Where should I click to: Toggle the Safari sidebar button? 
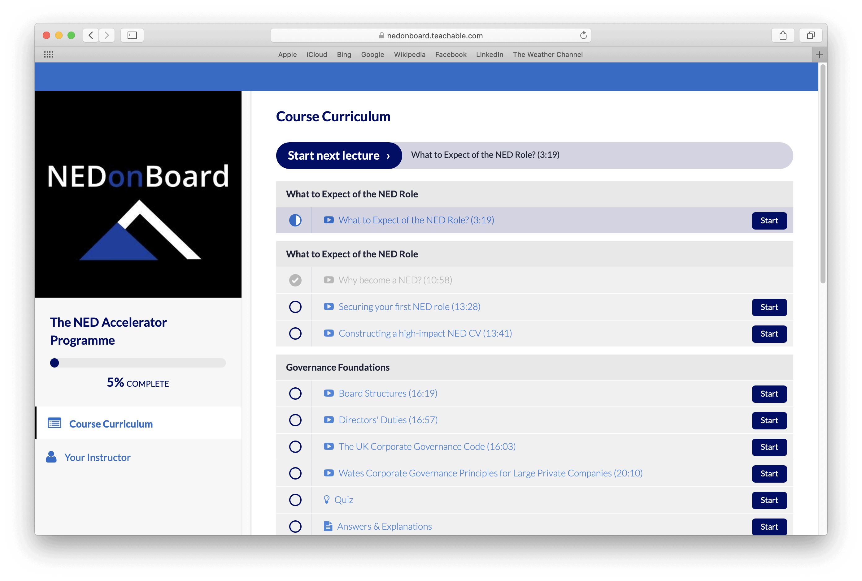tap(132, 35)
